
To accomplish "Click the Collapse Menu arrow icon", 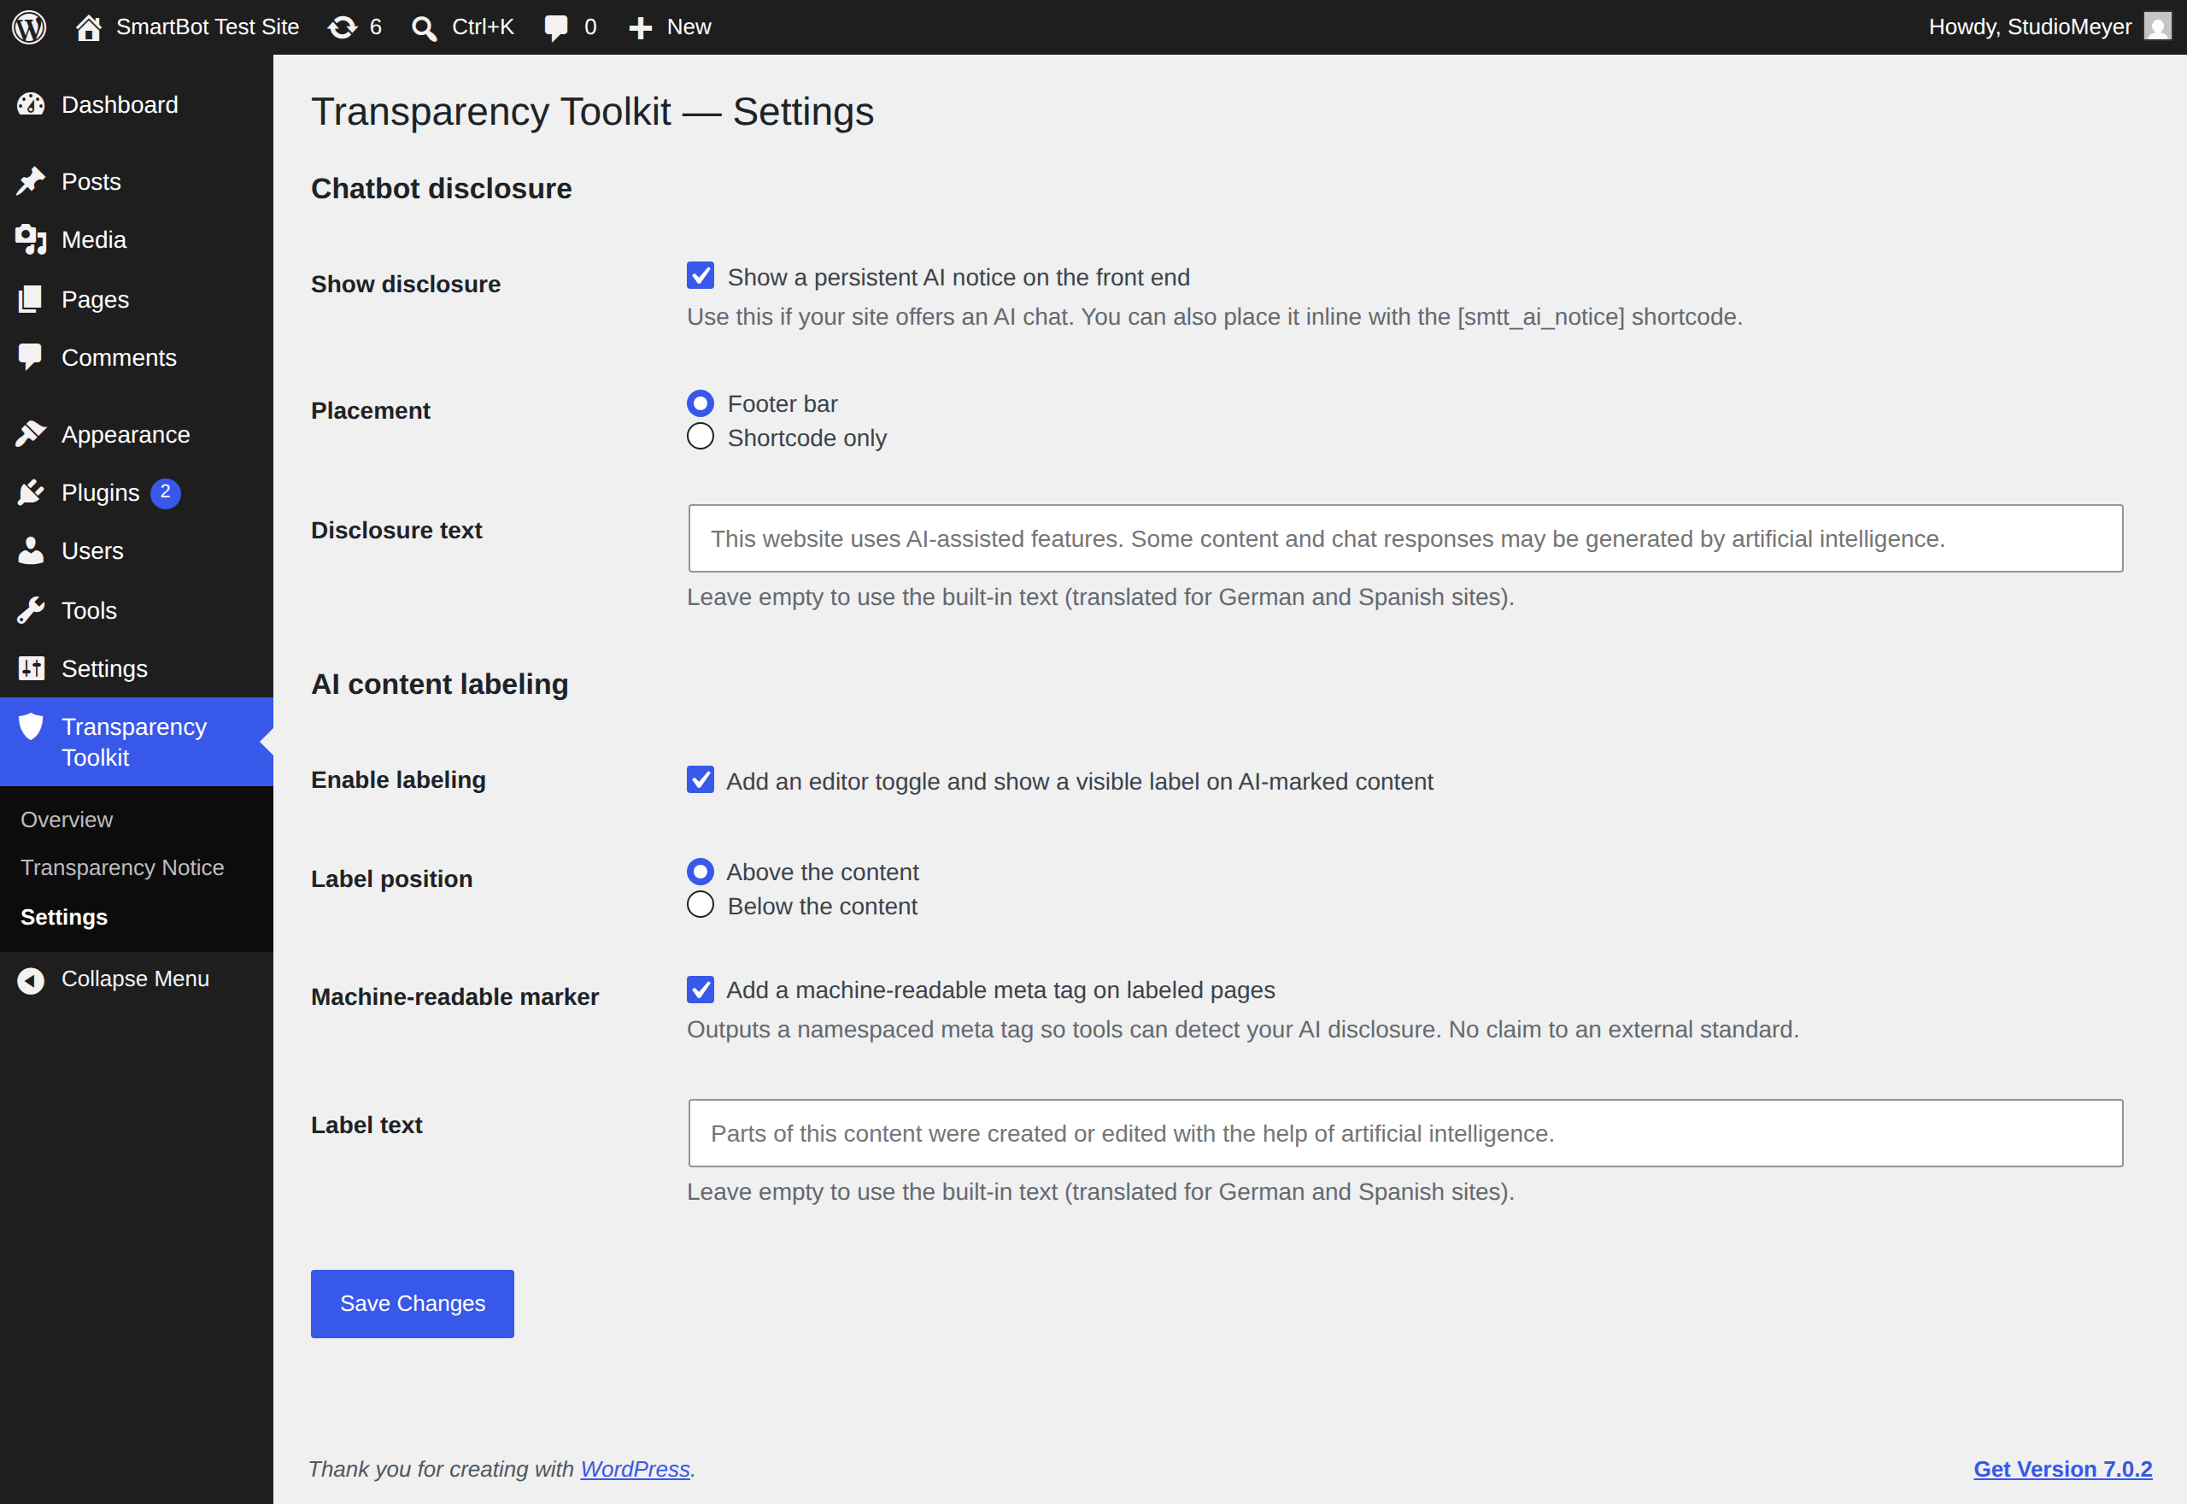I will tap(31, 980).
